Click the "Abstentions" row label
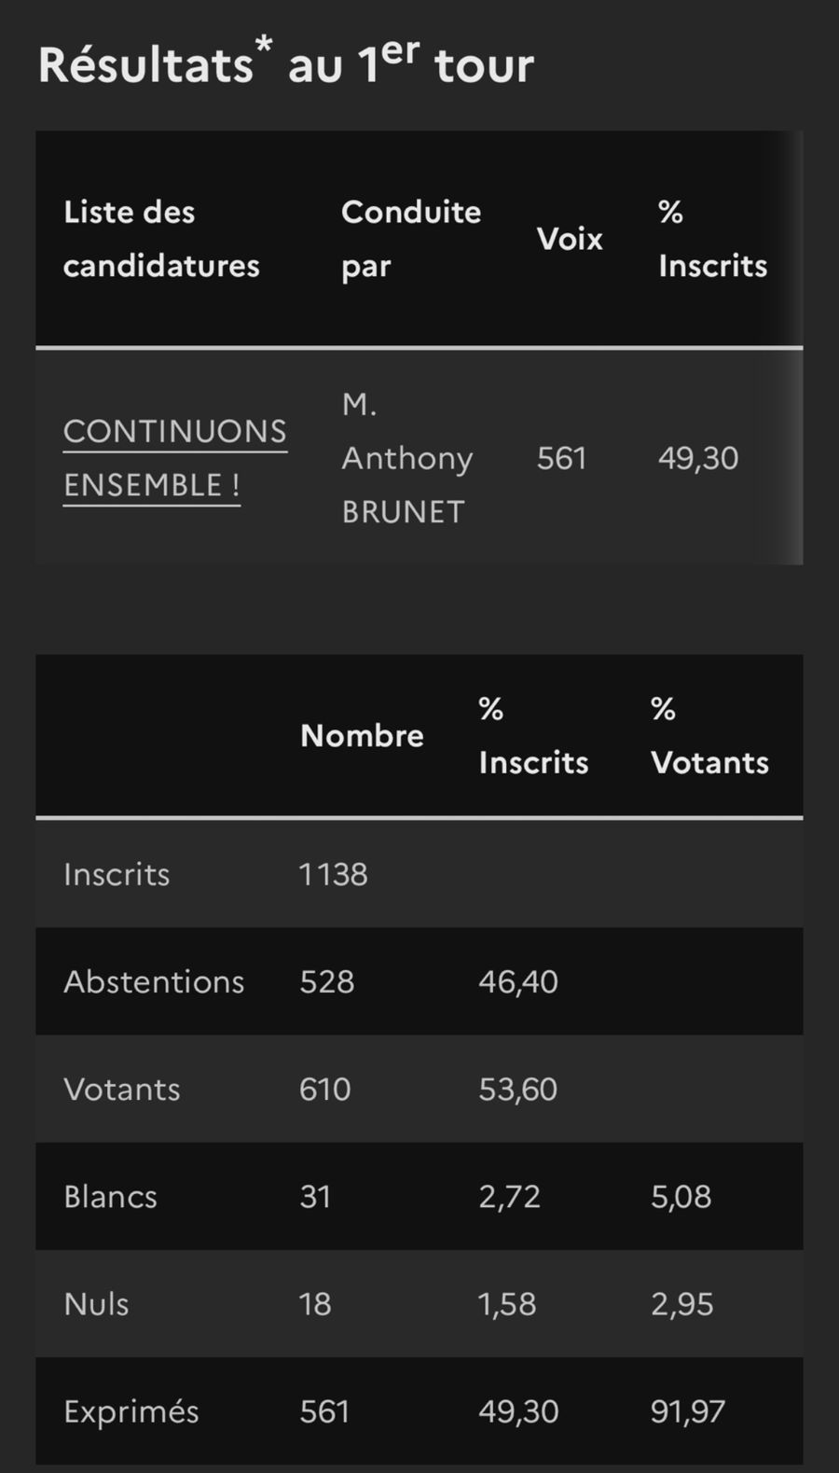Image resolution: width=839 pixels, height=1473 pixels. pyautogui.click(x=154, y=981)
